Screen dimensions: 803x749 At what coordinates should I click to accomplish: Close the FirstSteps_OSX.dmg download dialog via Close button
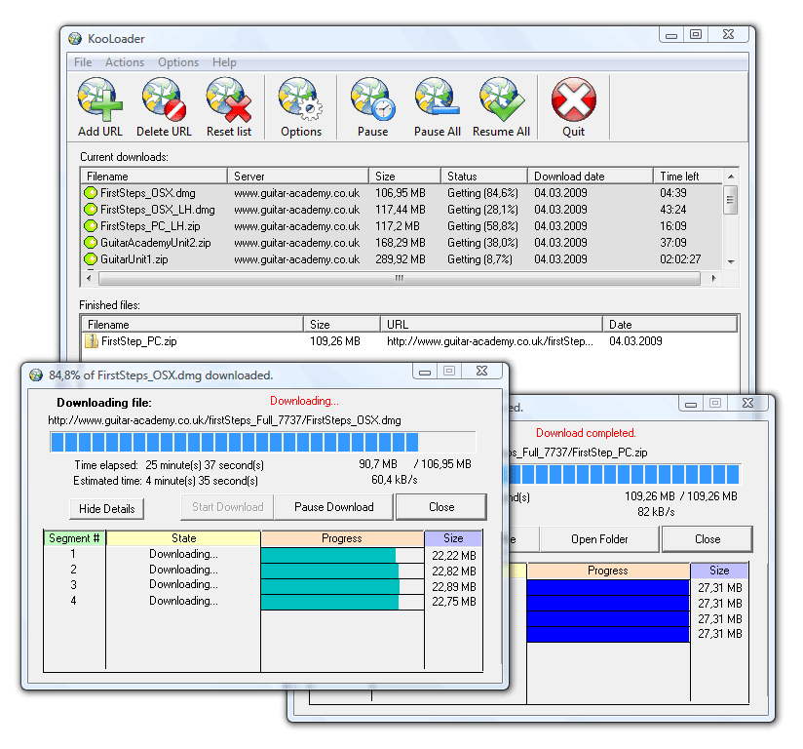pyautogui.click(x=441, y=507)
